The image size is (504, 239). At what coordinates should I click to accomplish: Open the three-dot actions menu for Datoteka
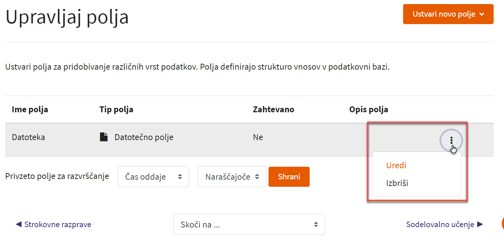[x=451, y=140]
